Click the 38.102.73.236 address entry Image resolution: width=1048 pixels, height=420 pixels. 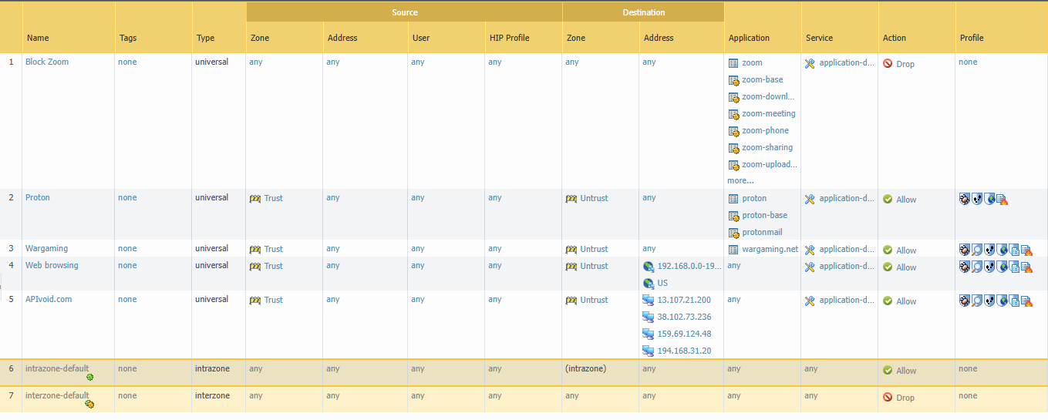click(684, 317)
